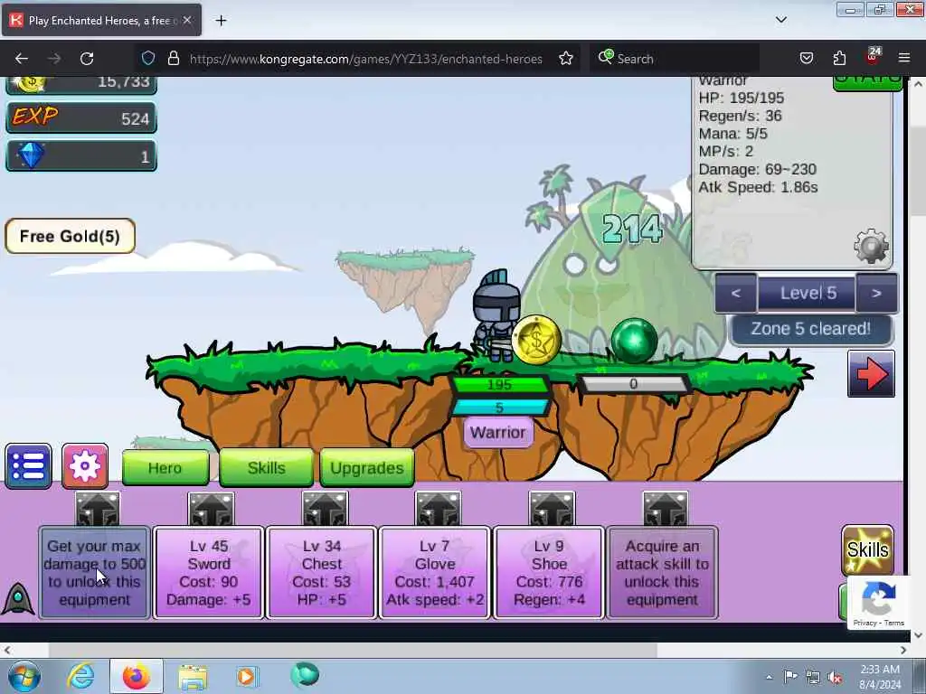Image resolution: width=926 pixels, height=694 pixels.
Task: Click the gray gear in stats panel
Action: tap(871, 246)
